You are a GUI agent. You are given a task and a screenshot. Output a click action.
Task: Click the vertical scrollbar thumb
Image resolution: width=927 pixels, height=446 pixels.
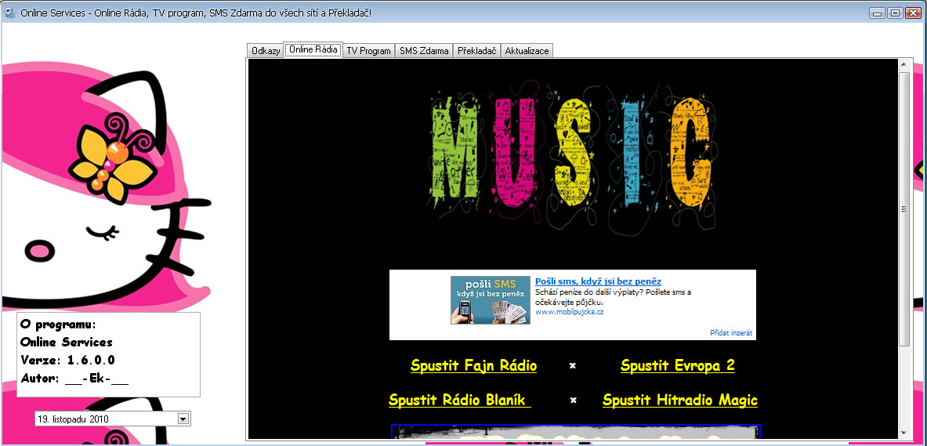pyautogui.click(x=904, y=208)
